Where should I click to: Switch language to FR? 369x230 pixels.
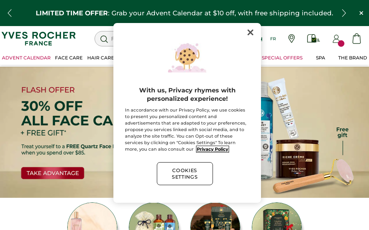pos(273,39)
